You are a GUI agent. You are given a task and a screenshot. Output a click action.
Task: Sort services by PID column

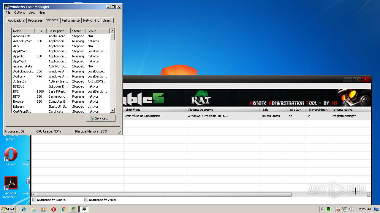pyautogui.click(x=41, y=31)
